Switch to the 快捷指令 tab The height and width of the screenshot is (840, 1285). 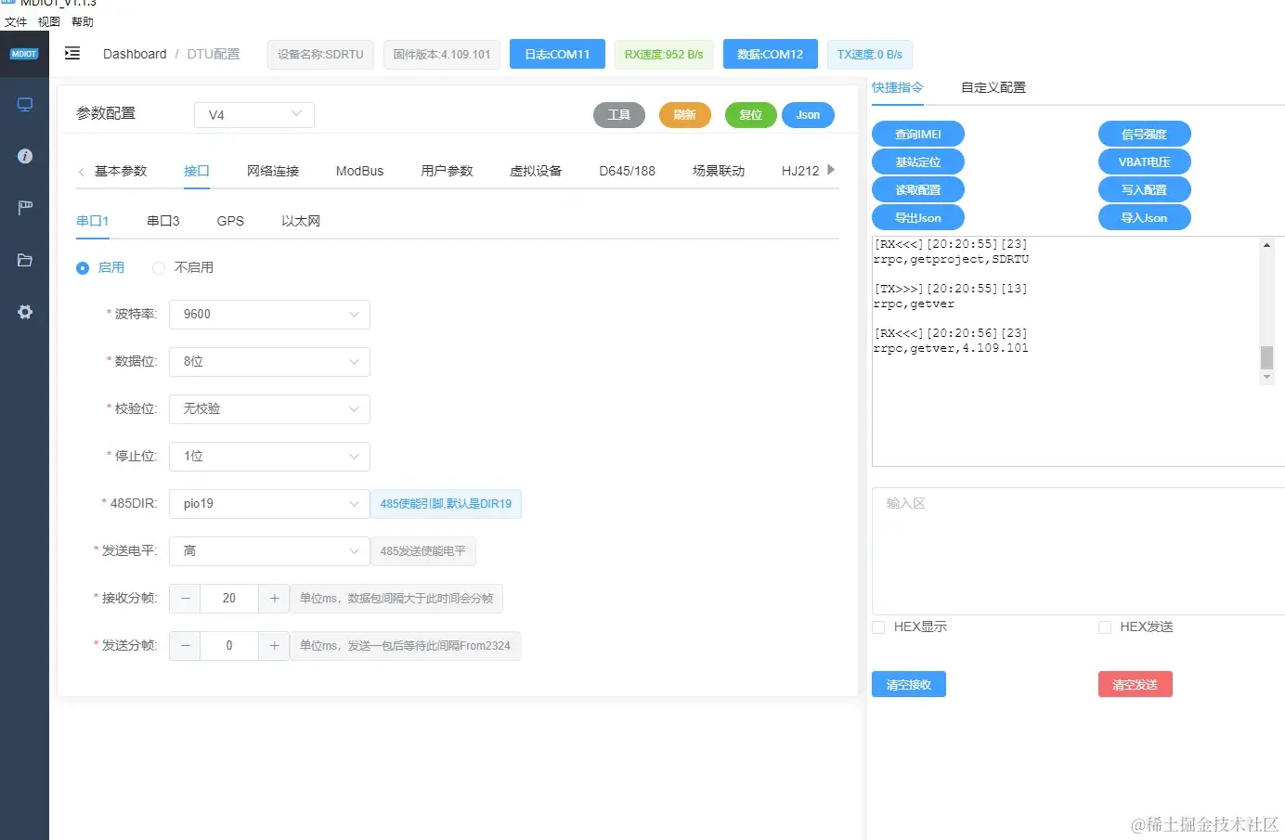click(898, 87)
